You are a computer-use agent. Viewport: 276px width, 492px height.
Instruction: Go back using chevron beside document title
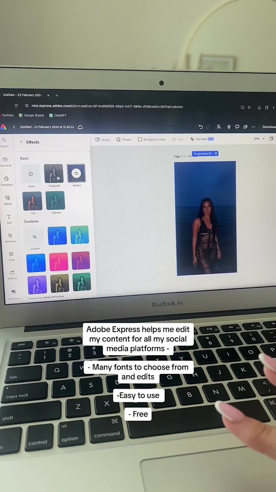click(14, 127)
